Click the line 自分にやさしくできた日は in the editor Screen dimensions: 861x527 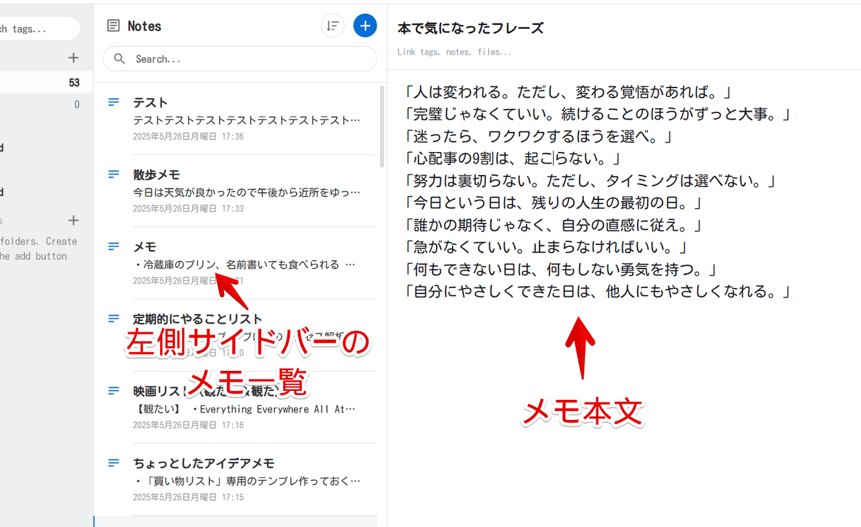point(597,291)
